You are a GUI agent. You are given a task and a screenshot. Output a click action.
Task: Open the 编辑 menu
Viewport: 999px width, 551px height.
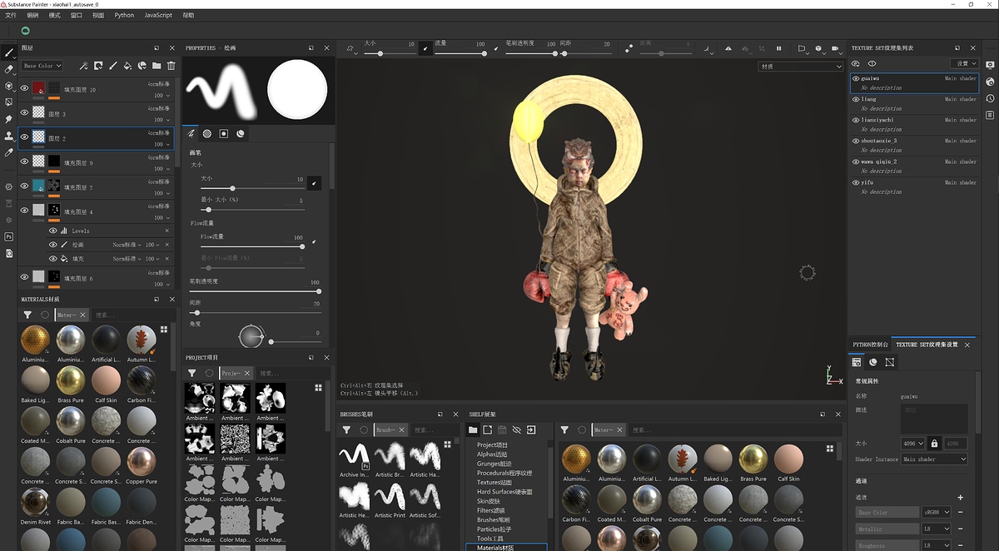pyautogui.click(x=32, y=15)
